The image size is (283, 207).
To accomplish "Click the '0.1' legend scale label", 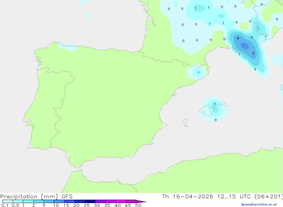I will pyautogui.click(x=5, y=205).
